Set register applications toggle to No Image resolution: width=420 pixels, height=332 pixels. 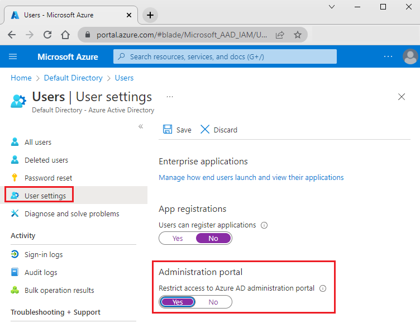tap(213, 238)
